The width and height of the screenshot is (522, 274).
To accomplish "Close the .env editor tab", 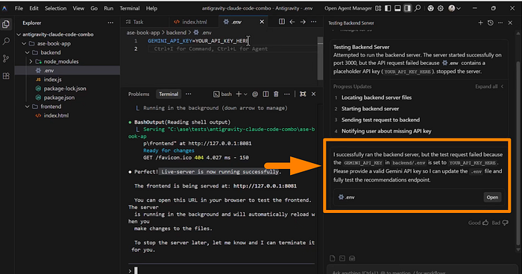I will 262,22.
